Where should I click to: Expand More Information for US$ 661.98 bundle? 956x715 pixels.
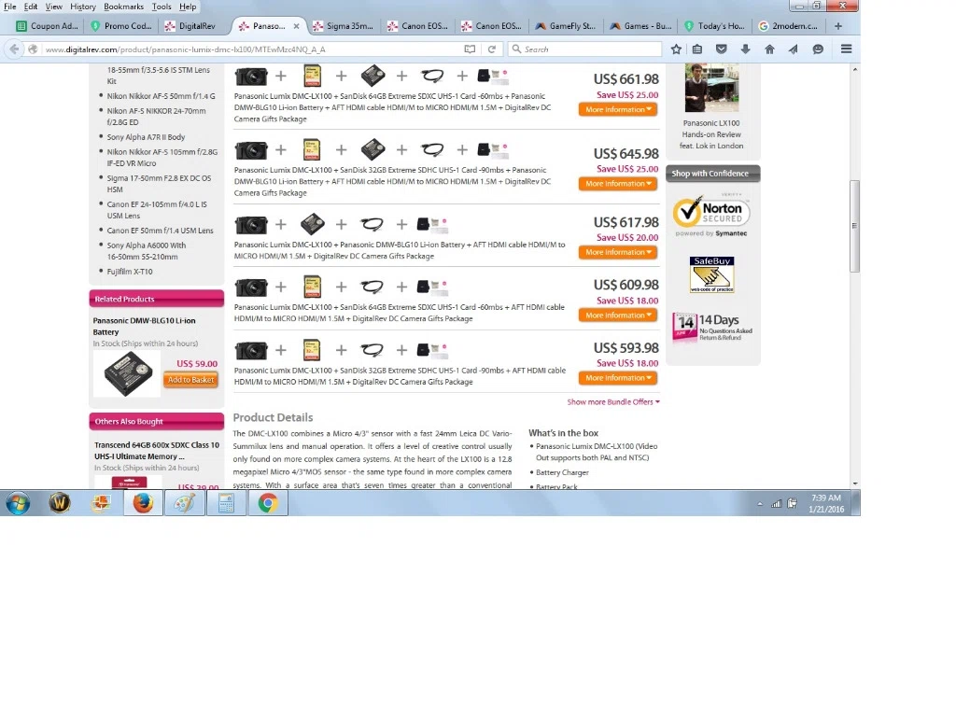[x=618, y=110]
